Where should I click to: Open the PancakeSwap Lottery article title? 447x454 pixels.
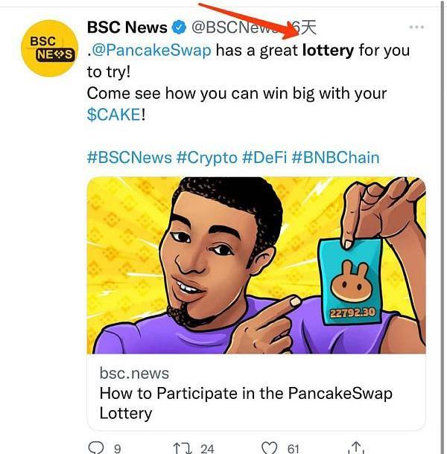point(246,403)
